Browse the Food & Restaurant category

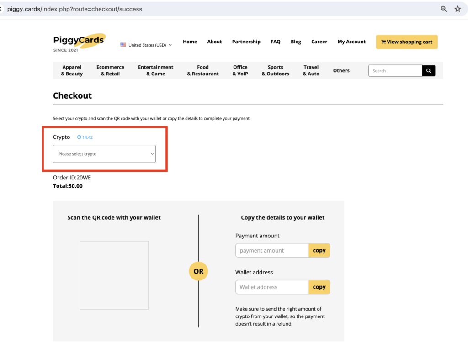click(x=203, y=71)
